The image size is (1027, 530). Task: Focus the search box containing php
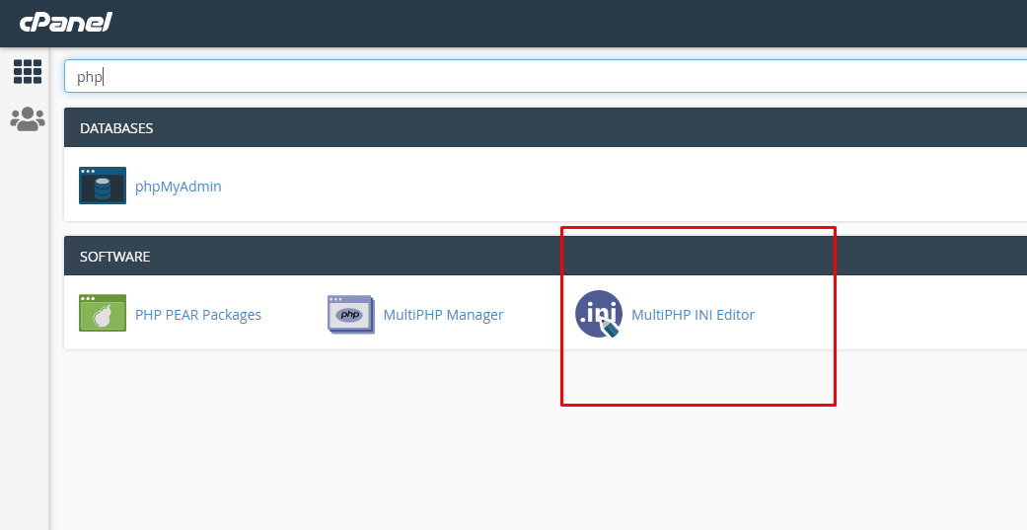pyautogui.click(x=546, y=77)
